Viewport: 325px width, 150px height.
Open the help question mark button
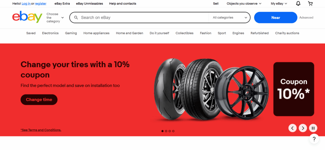point(314,139)
